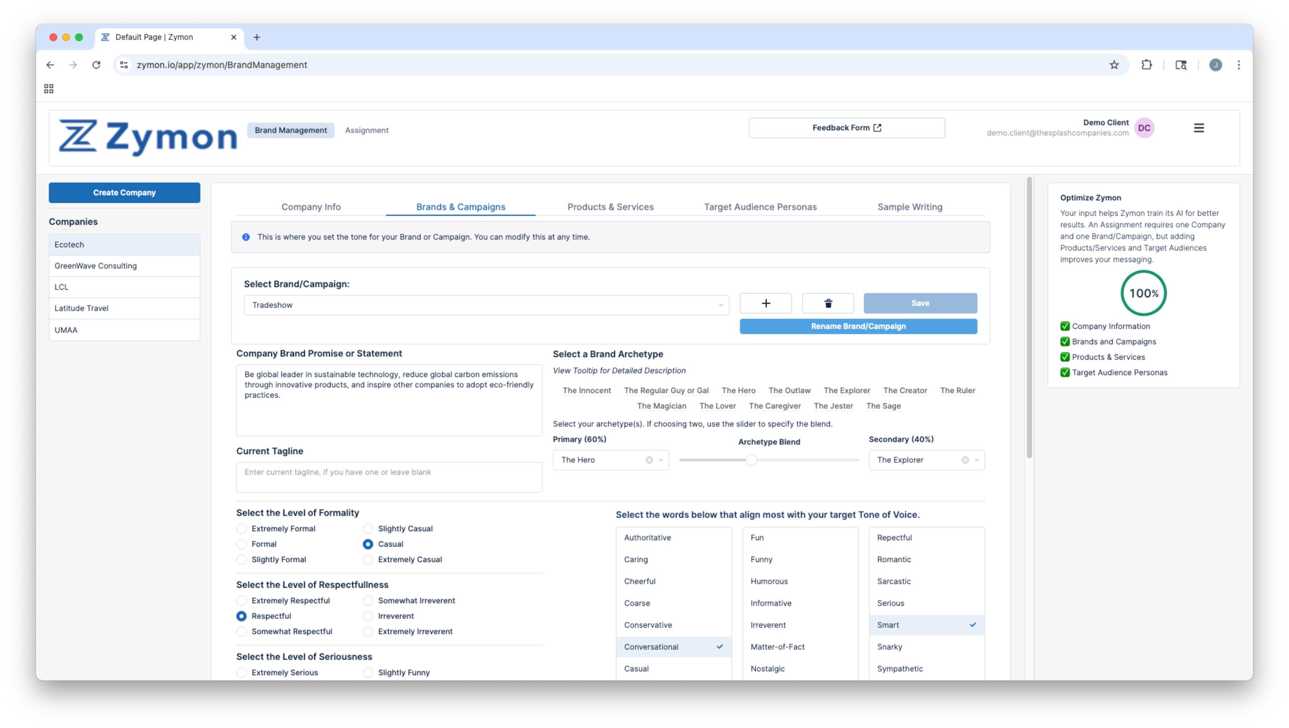
Task: Select Somewhat Respectful radio option
Action: pyautogui.click(x=242, y=631)
